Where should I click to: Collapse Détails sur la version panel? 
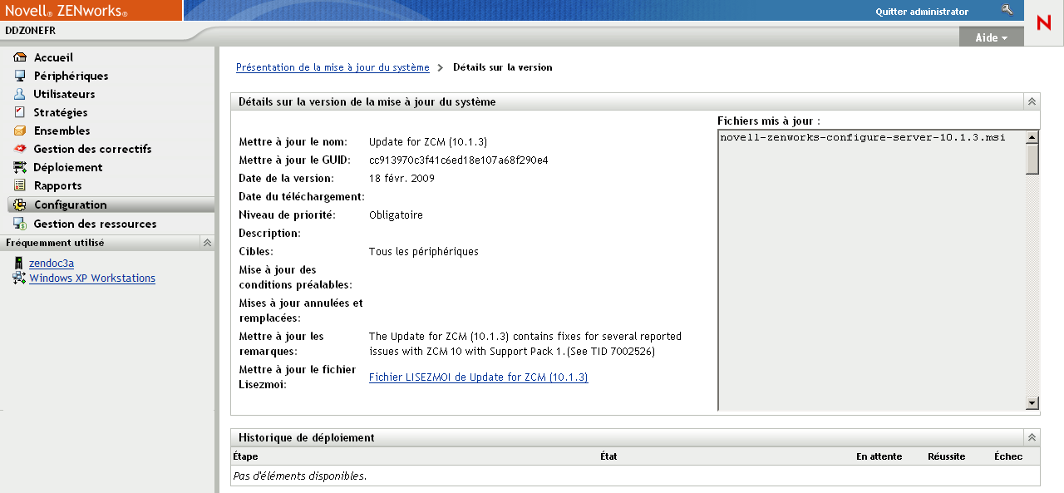(x=1032, y=101)
